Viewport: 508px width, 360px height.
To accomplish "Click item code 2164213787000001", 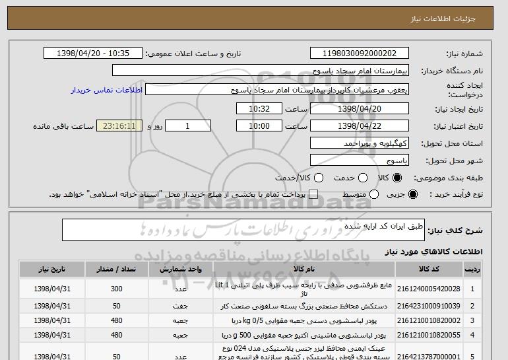I will [429, 357].
